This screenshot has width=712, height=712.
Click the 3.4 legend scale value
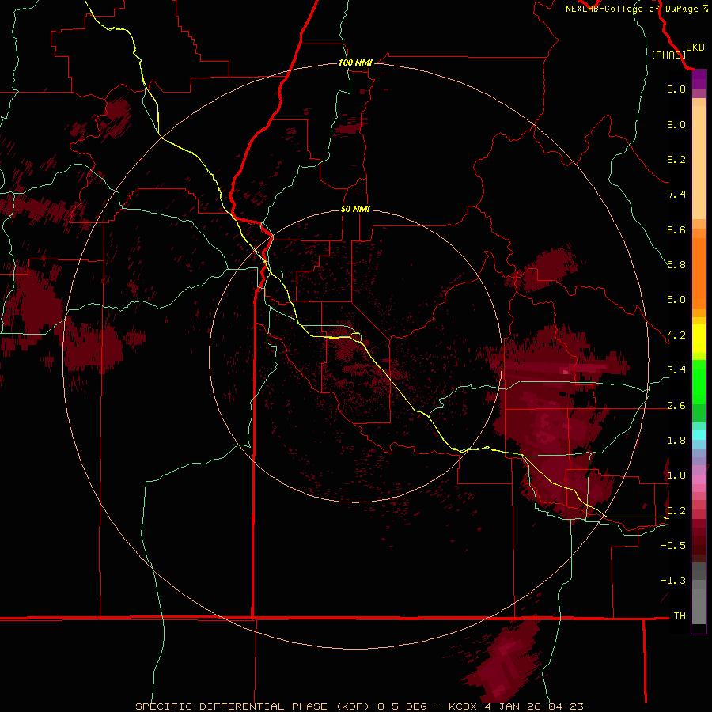point(676,370)
